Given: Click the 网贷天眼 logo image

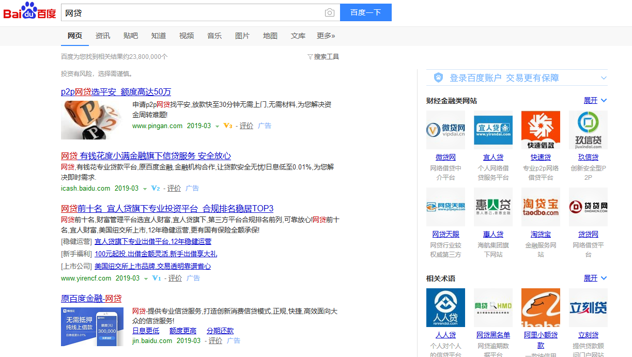Looking at the screenshot, I should tap(445, 207).
